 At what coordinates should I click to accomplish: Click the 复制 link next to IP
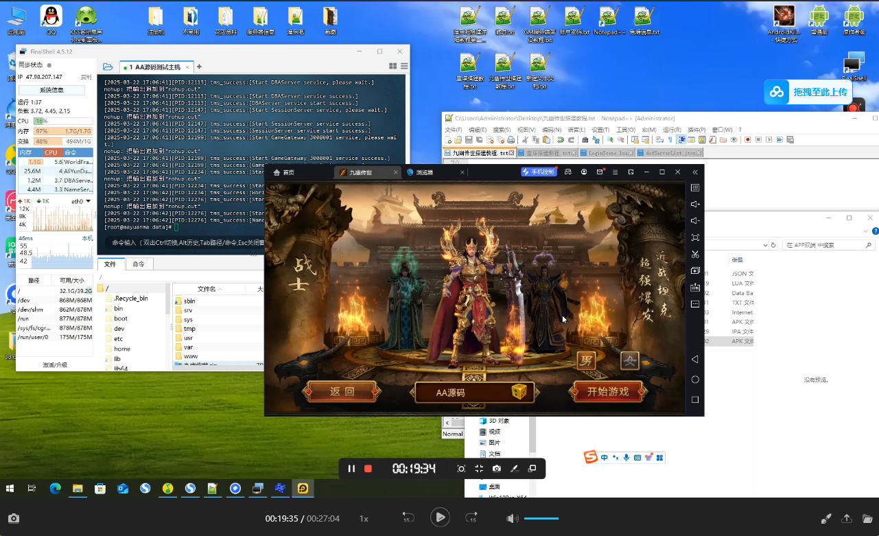click(86, 77)
